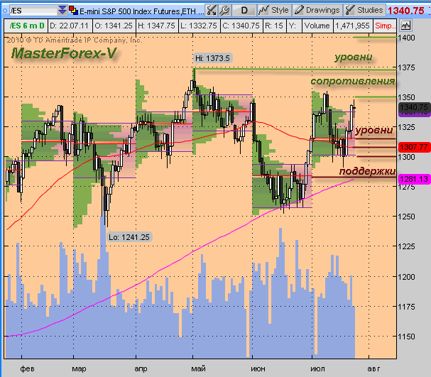Click the chart icon right of status bar
Viewport: 431px width, 377px height.
405,26
